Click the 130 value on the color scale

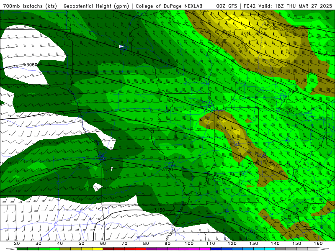pos(254,243)
